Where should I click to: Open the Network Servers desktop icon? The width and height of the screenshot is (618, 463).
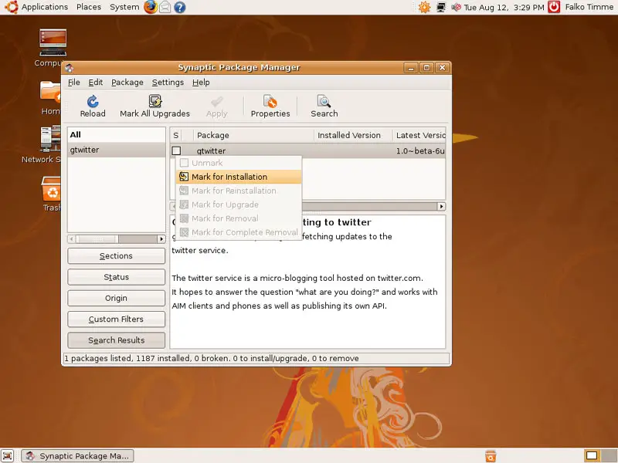coord(50,139)
